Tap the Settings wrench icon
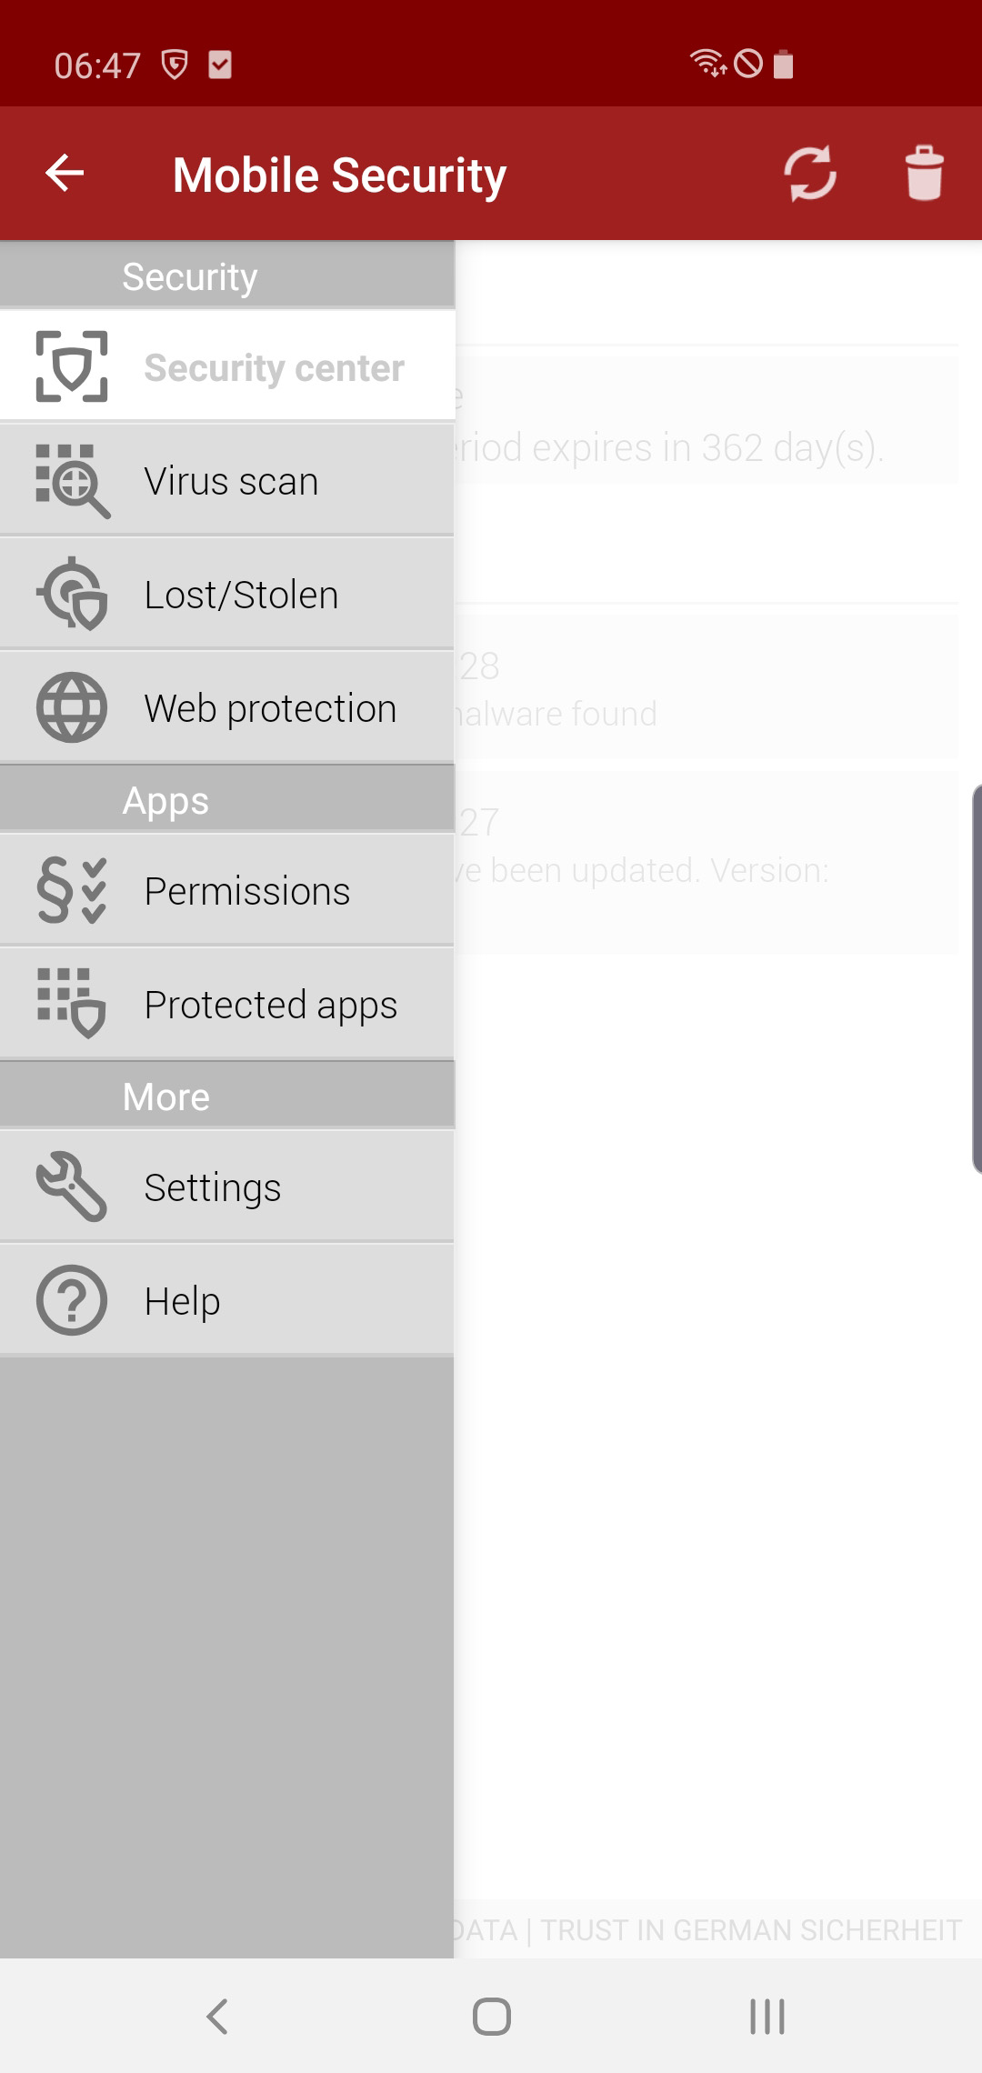Viewport: 982px width, 2073px height. (72, 1187)
